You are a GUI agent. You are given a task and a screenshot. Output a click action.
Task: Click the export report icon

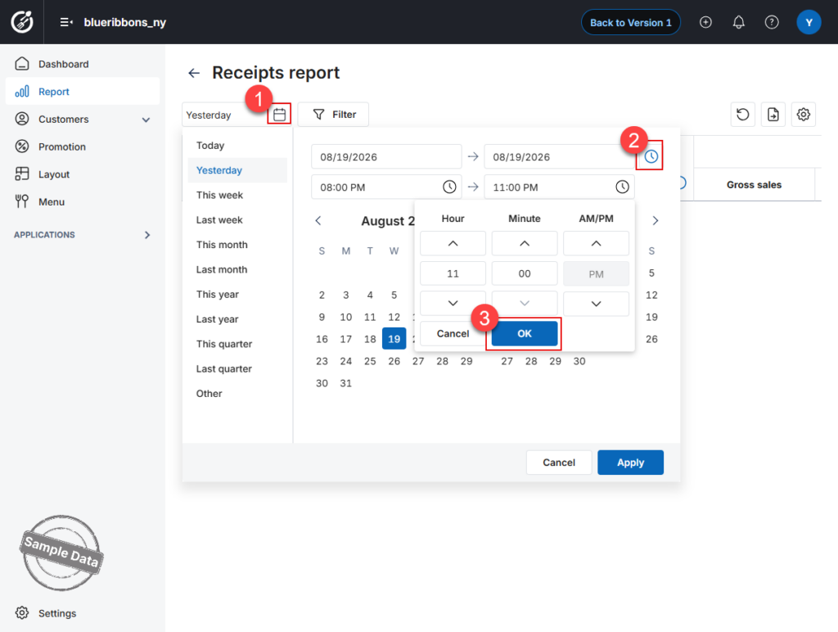(773, 115)
